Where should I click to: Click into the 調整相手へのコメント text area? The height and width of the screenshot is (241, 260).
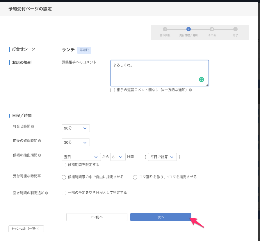(159, 73)
